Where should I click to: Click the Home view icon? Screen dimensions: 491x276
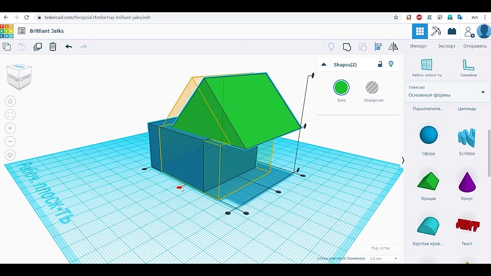(10, 101)
